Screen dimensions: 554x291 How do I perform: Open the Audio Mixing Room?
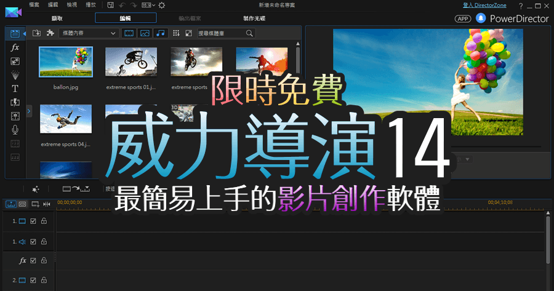point(15,116)
